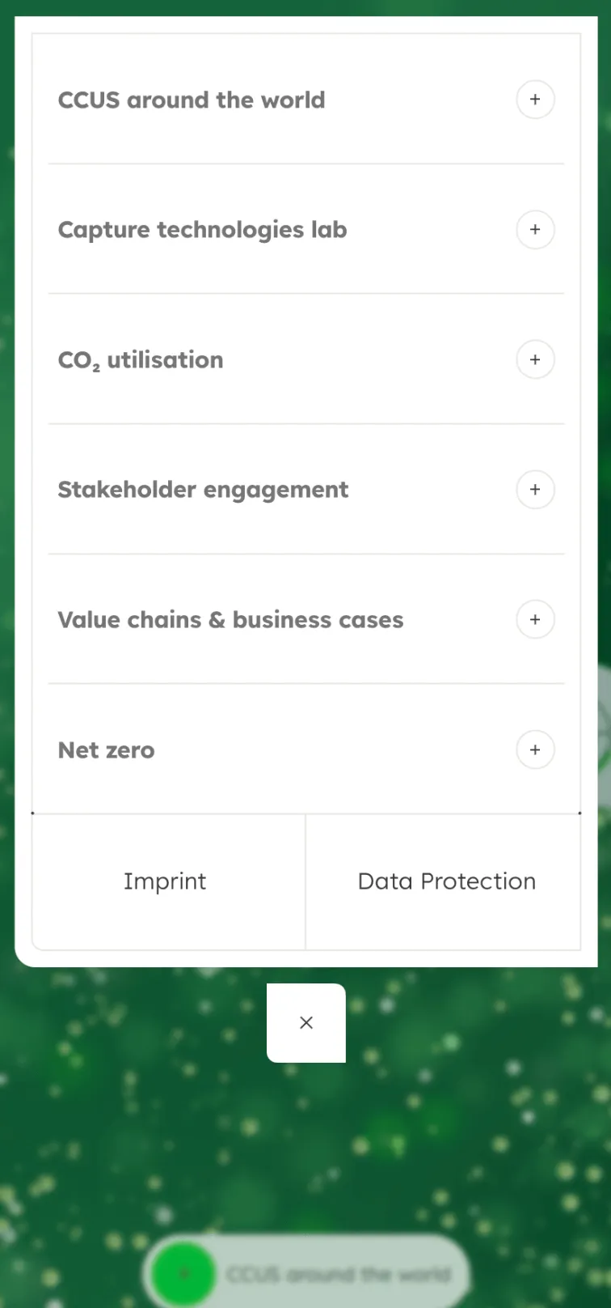Open the CO₂ utilisation menu label
This screenshot has height=1308, width=611.
click(141, 360)
